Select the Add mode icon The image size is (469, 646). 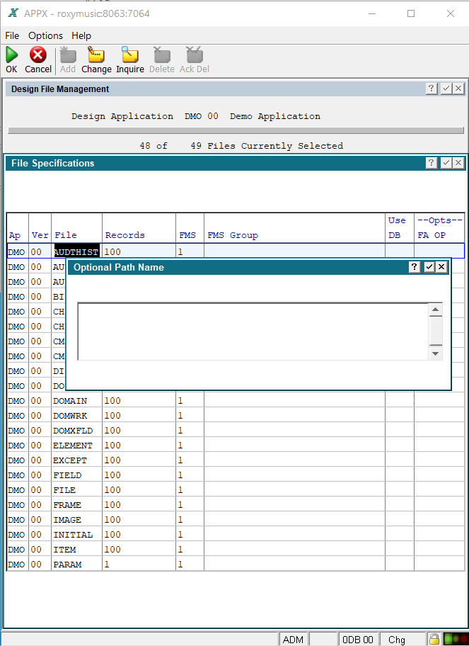[67, 55]
